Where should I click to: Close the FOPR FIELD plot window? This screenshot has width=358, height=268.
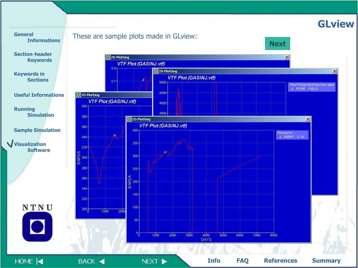click(335, 71)
